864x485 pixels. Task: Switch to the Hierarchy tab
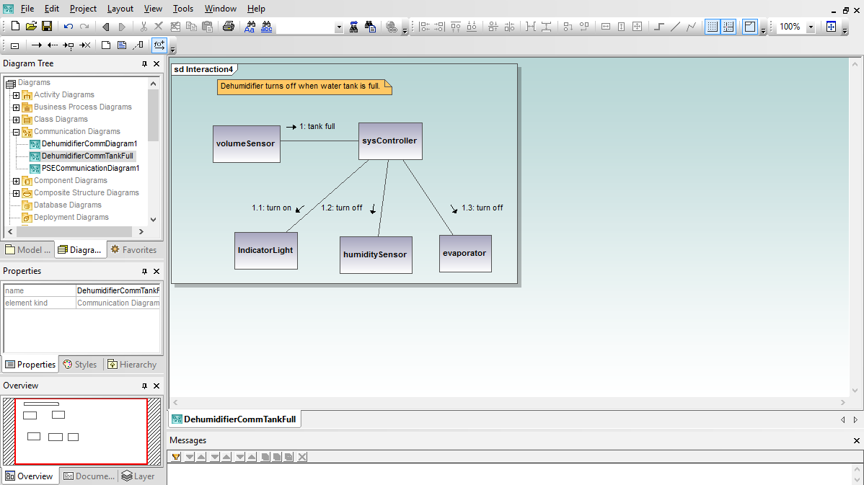pyautogui.click(x=132, y=365)
